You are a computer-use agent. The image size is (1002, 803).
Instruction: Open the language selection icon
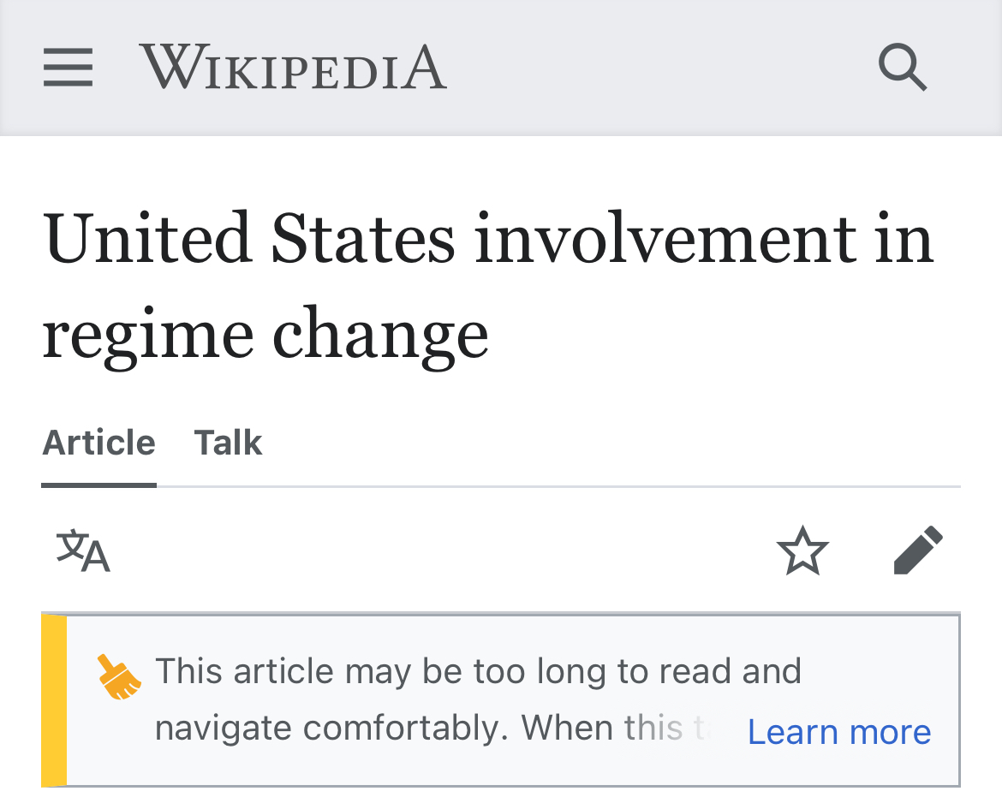pos(83,550)
